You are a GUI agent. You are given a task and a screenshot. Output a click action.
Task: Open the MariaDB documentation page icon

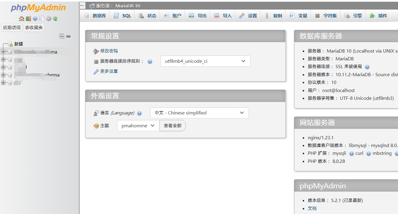click(42, 19)
